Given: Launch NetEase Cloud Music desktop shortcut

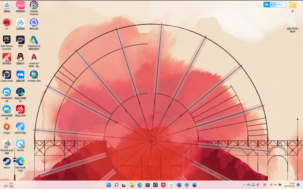Looking at the screenshot, I should (20, 111).
